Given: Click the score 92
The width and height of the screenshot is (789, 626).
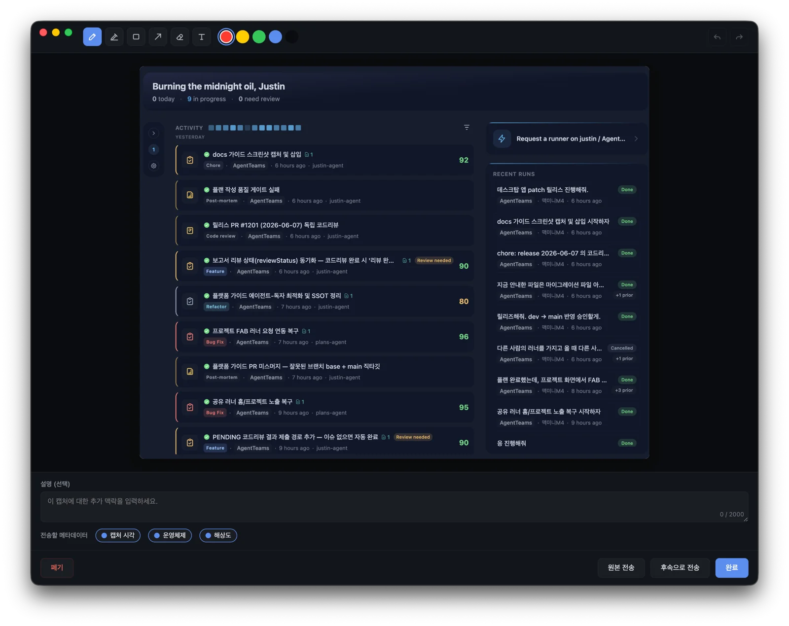Looking at the screenshot, I should click(x=464, y=160).
